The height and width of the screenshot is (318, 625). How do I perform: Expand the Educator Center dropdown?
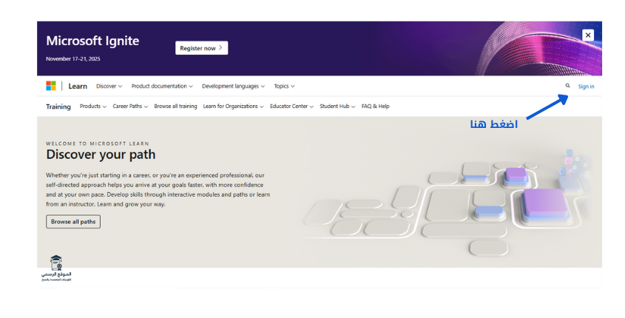click(x=291, y=106)
